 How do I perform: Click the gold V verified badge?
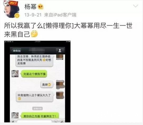(x=17, y=15)
